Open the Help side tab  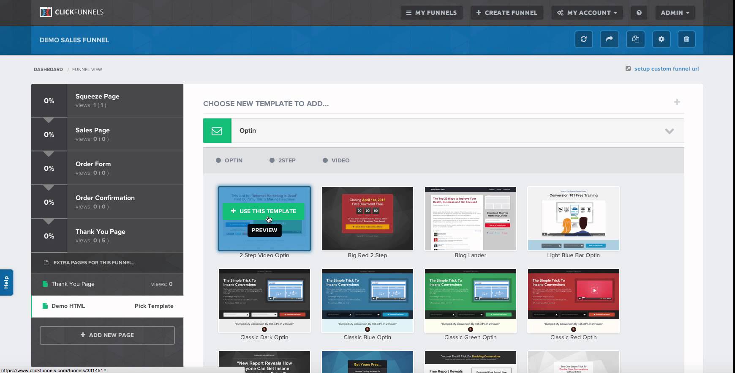coord(6,282)
